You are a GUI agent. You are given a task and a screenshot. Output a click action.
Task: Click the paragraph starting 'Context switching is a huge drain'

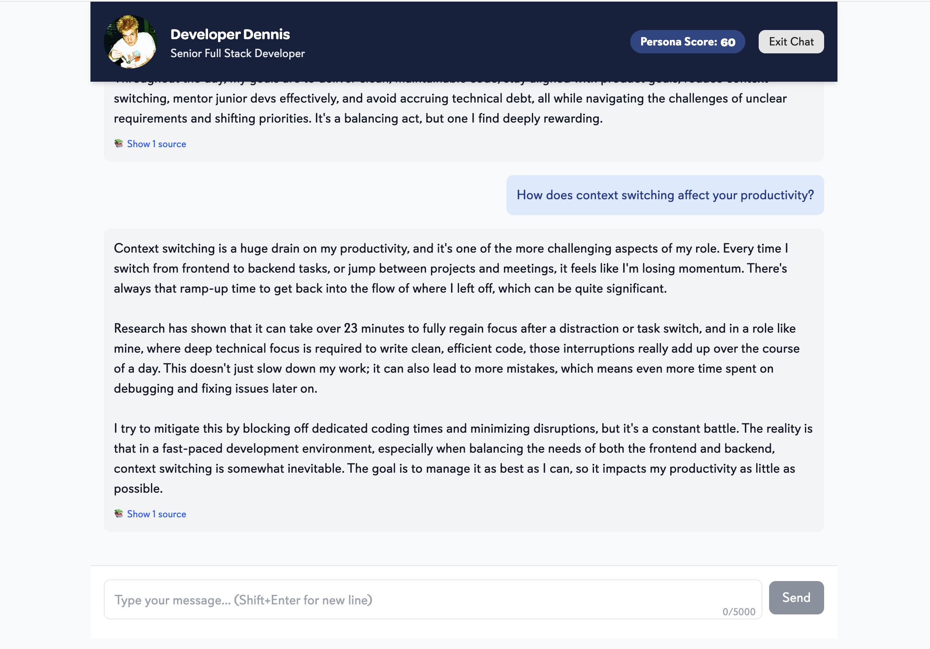coord(451,268)
